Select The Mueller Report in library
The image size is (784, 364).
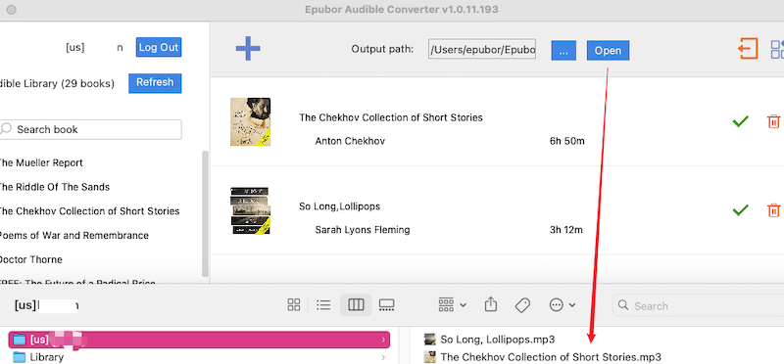[41, 162]
